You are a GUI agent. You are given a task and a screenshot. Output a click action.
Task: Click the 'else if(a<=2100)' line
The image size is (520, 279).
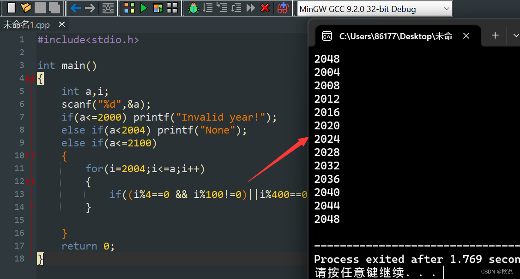109,143
